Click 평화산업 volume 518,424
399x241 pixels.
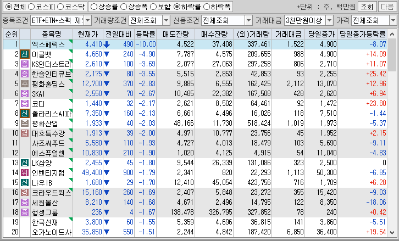259,124
